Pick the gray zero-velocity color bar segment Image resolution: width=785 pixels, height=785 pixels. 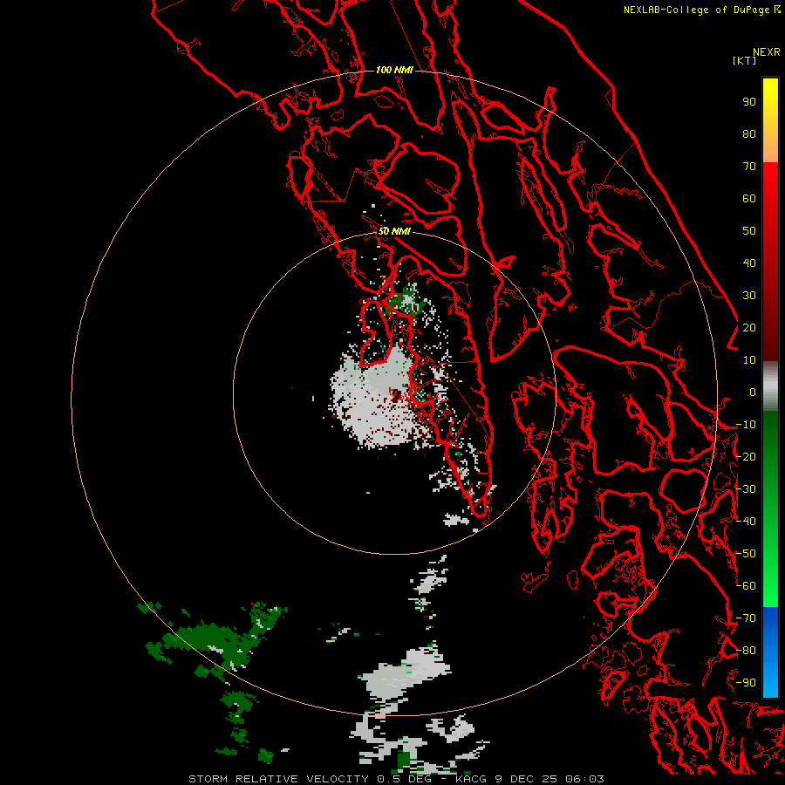pyautogui.click(x=770, y=386)
